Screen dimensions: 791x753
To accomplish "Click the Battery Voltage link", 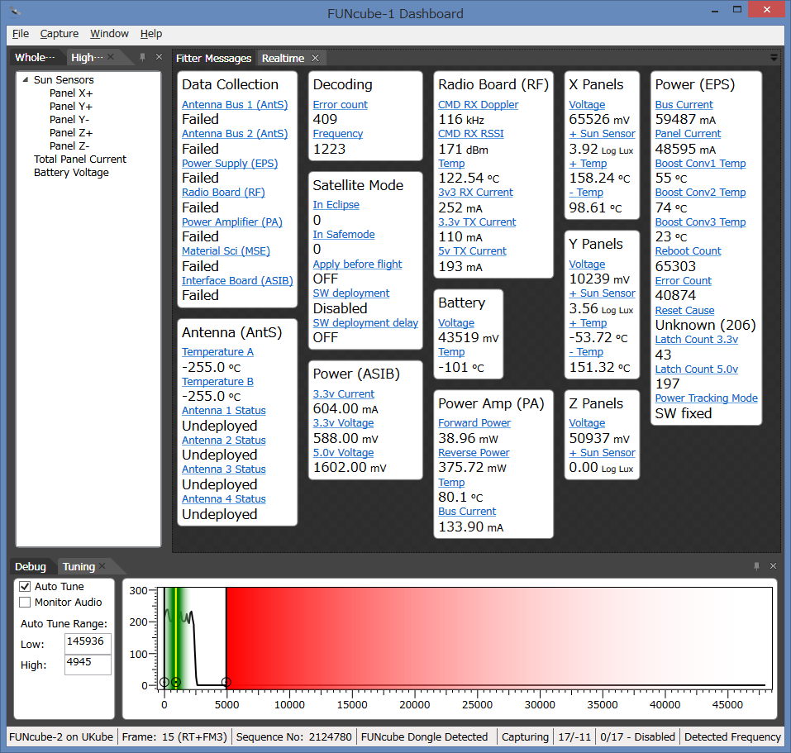I will [456, 323].
